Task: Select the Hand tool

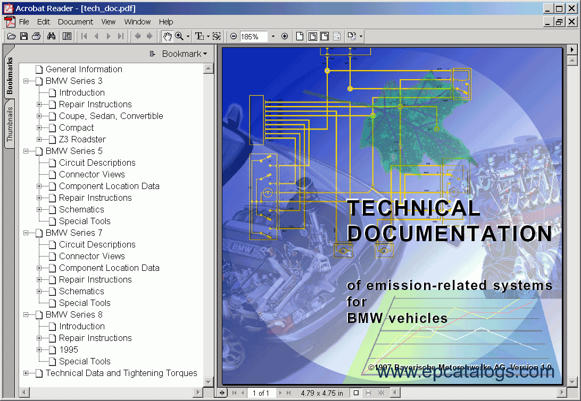Action: [x=168, y=36]
